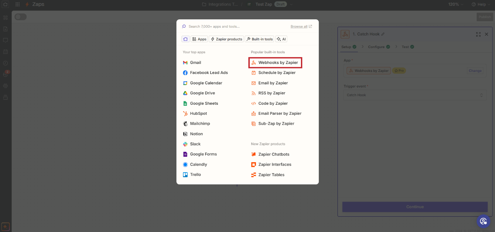495x232 pixels.
Task: Open the help chat bubble at bottom-right
Action: click(483, 221)
